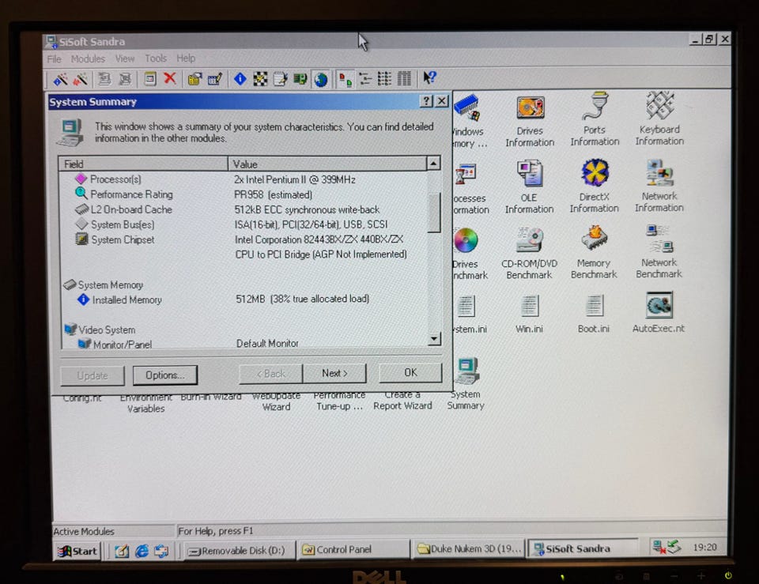759x584 pixels.
Task: Open the Tools menu
Action: 156,58
